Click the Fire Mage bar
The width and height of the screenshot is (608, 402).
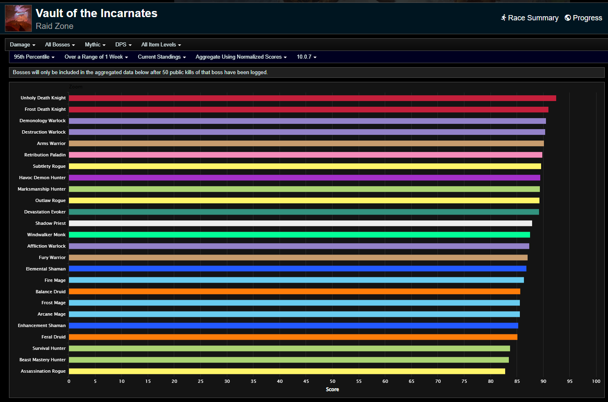[x=296, y=280]
